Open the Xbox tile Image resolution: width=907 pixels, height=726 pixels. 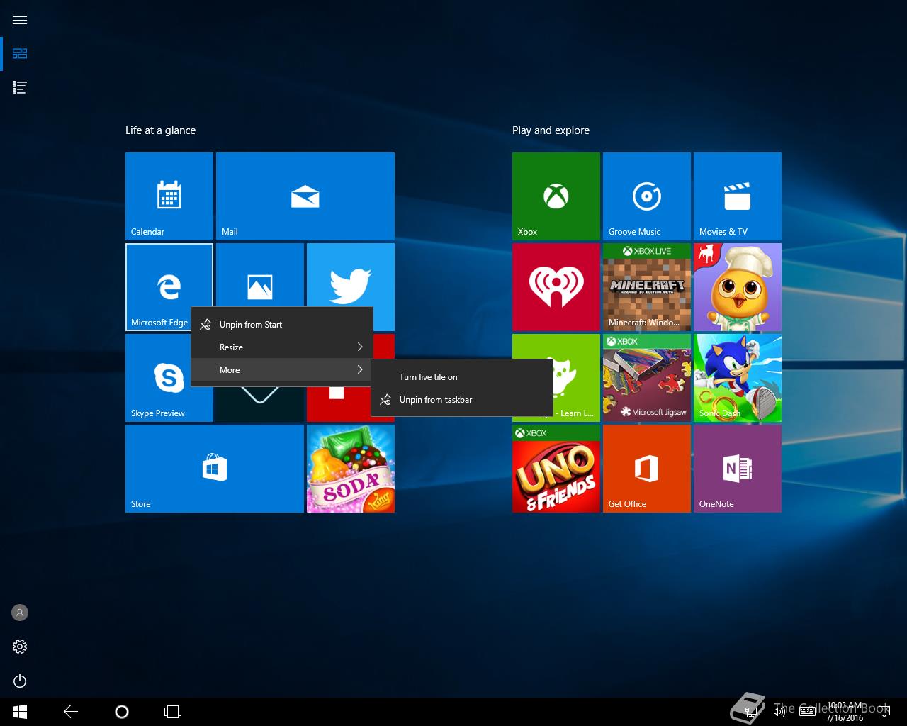point(556,196)
